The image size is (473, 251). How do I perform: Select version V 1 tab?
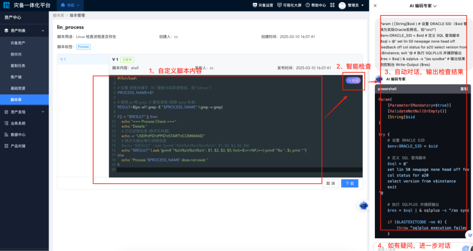pyautogui.click(x=63, y=59)
